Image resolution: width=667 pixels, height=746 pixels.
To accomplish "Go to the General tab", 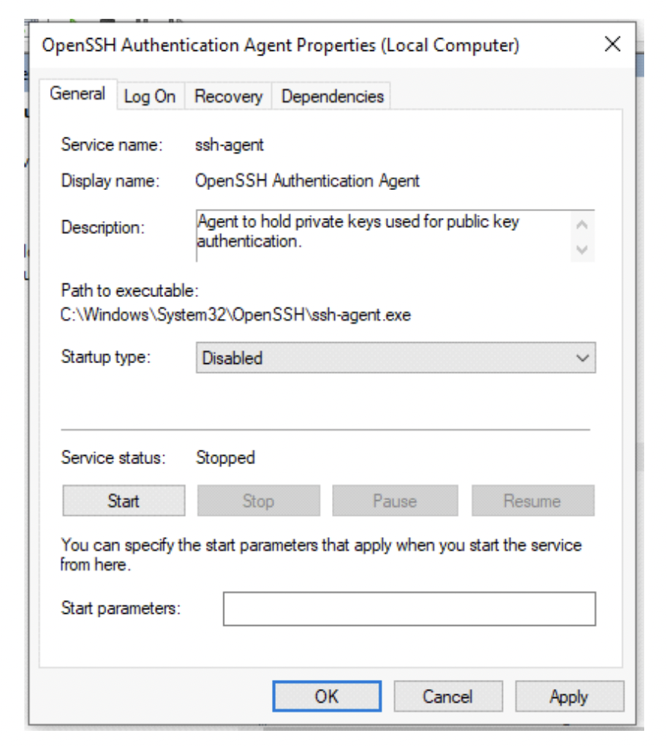I will [77, 94].
